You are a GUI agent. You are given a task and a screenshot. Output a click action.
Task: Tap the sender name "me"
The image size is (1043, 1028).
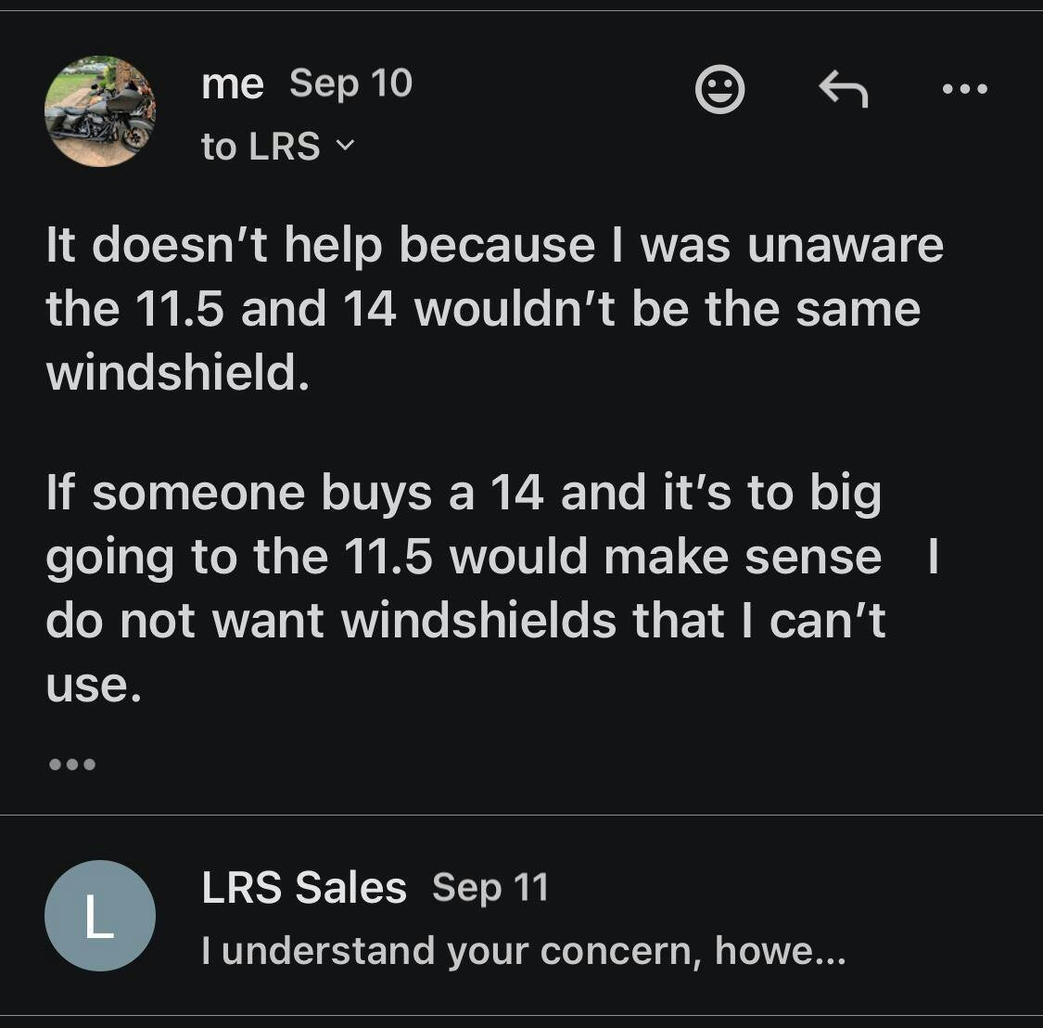click(x=233, y=84)
